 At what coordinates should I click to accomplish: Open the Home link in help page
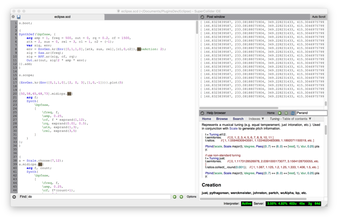pos(206,119)
